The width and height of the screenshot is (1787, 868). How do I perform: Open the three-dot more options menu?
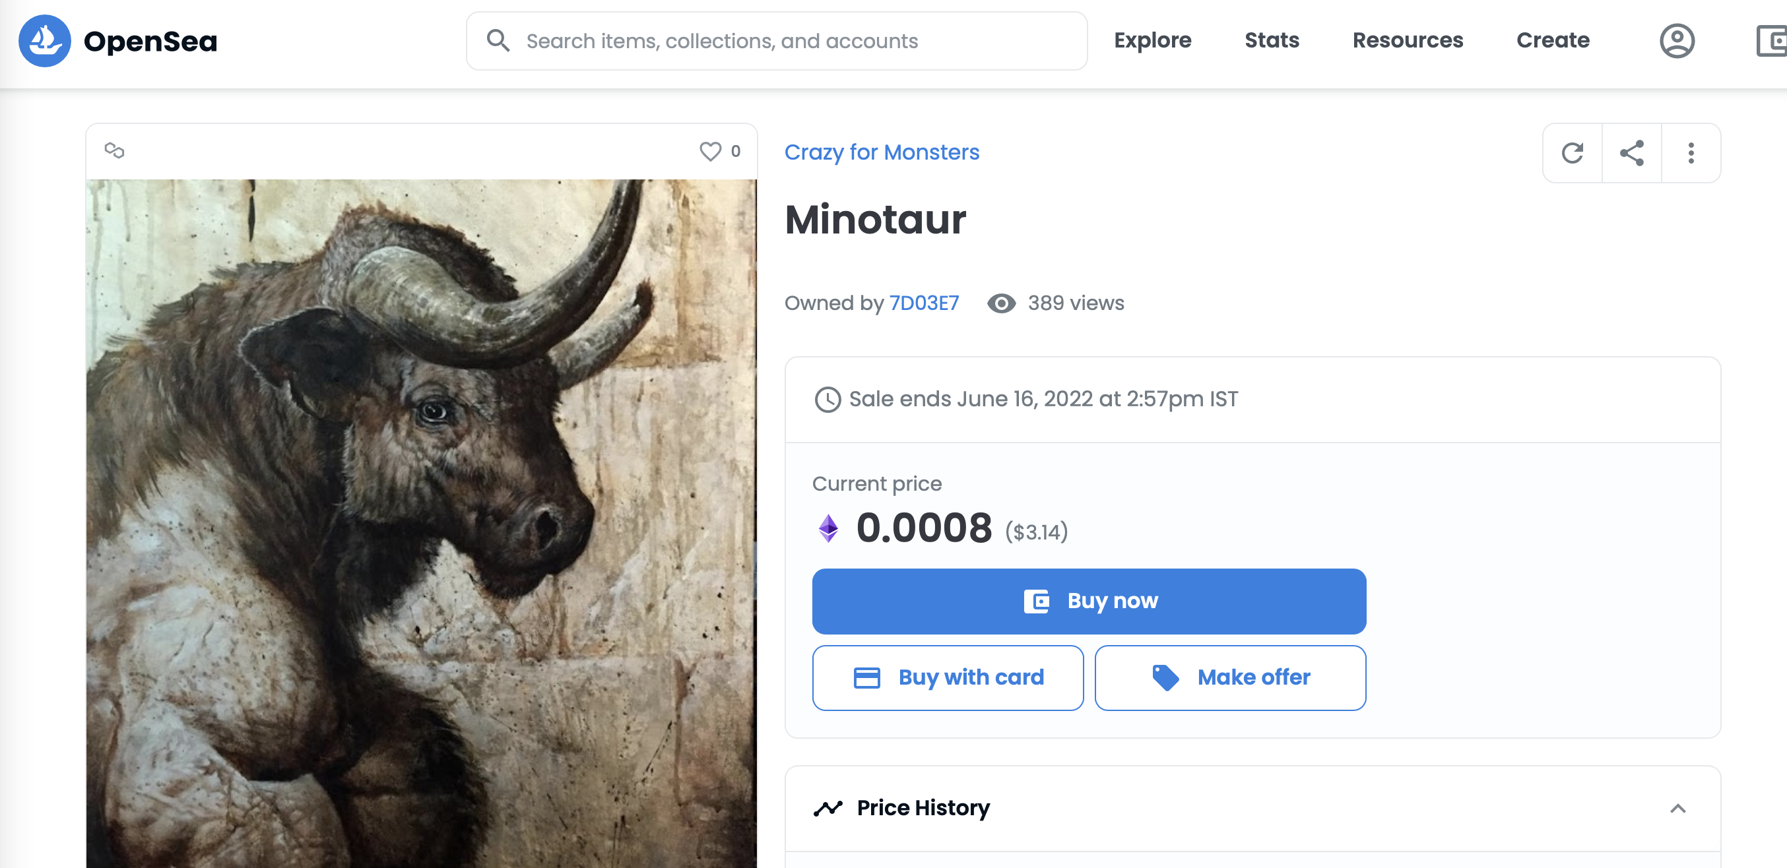1691,152
